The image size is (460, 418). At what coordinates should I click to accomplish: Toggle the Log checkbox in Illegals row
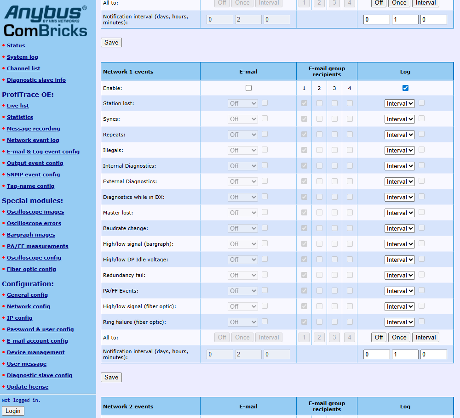(421, 150)
